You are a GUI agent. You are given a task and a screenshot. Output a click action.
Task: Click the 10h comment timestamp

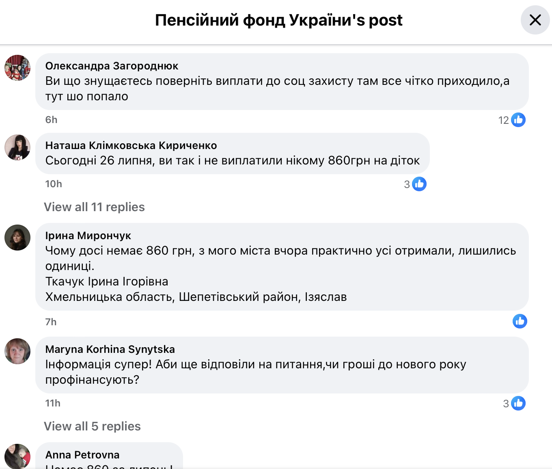[54, 184]
